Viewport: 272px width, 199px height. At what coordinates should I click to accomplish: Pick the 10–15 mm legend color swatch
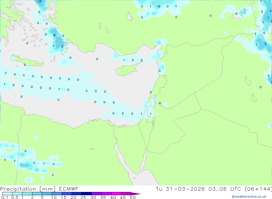point(57,194)
